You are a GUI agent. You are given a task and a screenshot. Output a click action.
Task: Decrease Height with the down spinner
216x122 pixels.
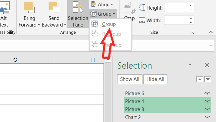(191, 10)
